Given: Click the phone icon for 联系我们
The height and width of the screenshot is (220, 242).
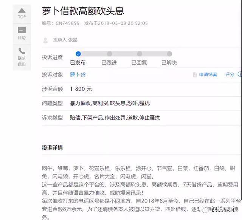Looking at the screenshot, I should click(x=22, y=51).
